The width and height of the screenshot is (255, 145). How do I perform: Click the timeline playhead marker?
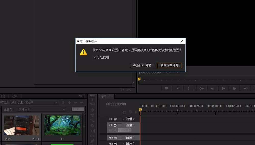pyautogui.click(x=140, y=110)
